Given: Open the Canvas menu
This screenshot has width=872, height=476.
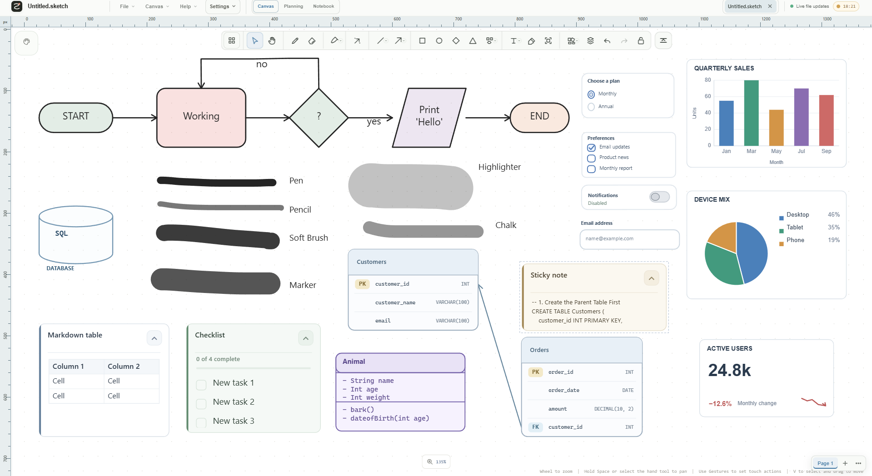Looking at the screenshot, I should tap(157, 6).
